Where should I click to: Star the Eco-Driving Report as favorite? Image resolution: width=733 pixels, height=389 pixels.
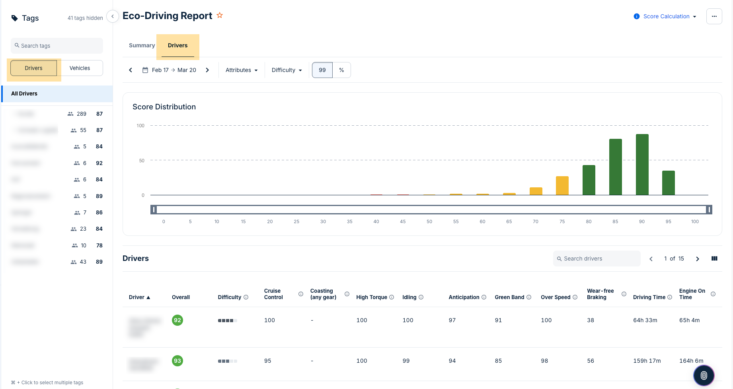coord(220,16)
